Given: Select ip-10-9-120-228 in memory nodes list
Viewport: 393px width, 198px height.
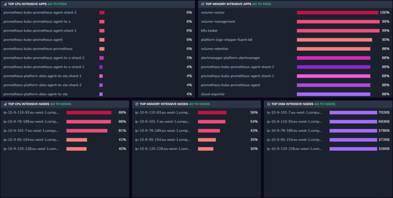Looking at the screenshot, I should 163,148.
